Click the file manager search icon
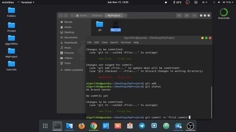Image resolution: width=236 pixels, height=132 pixels. click(179, 15)
